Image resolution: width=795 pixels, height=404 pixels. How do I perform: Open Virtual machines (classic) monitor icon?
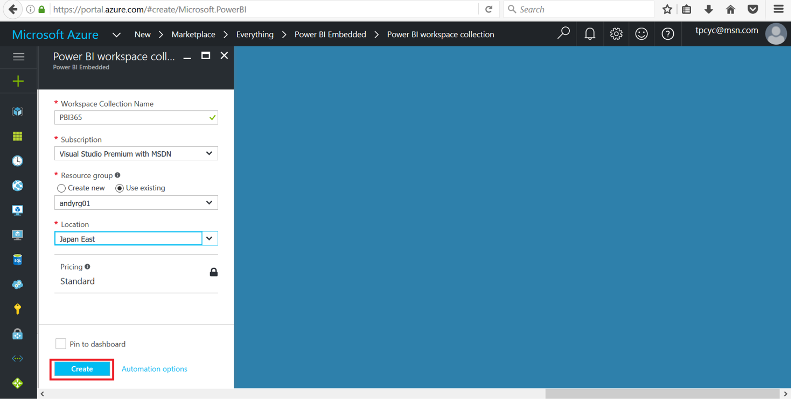pos(18,210)
